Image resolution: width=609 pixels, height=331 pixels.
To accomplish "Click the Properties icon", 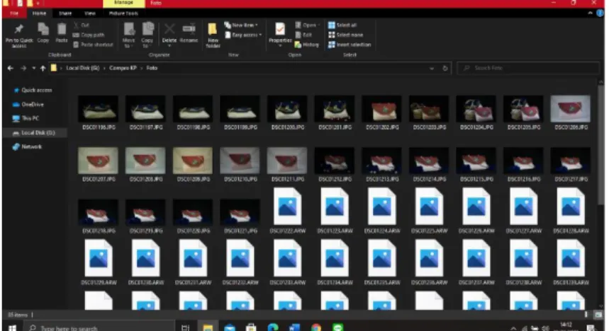I will click(280, 29).
